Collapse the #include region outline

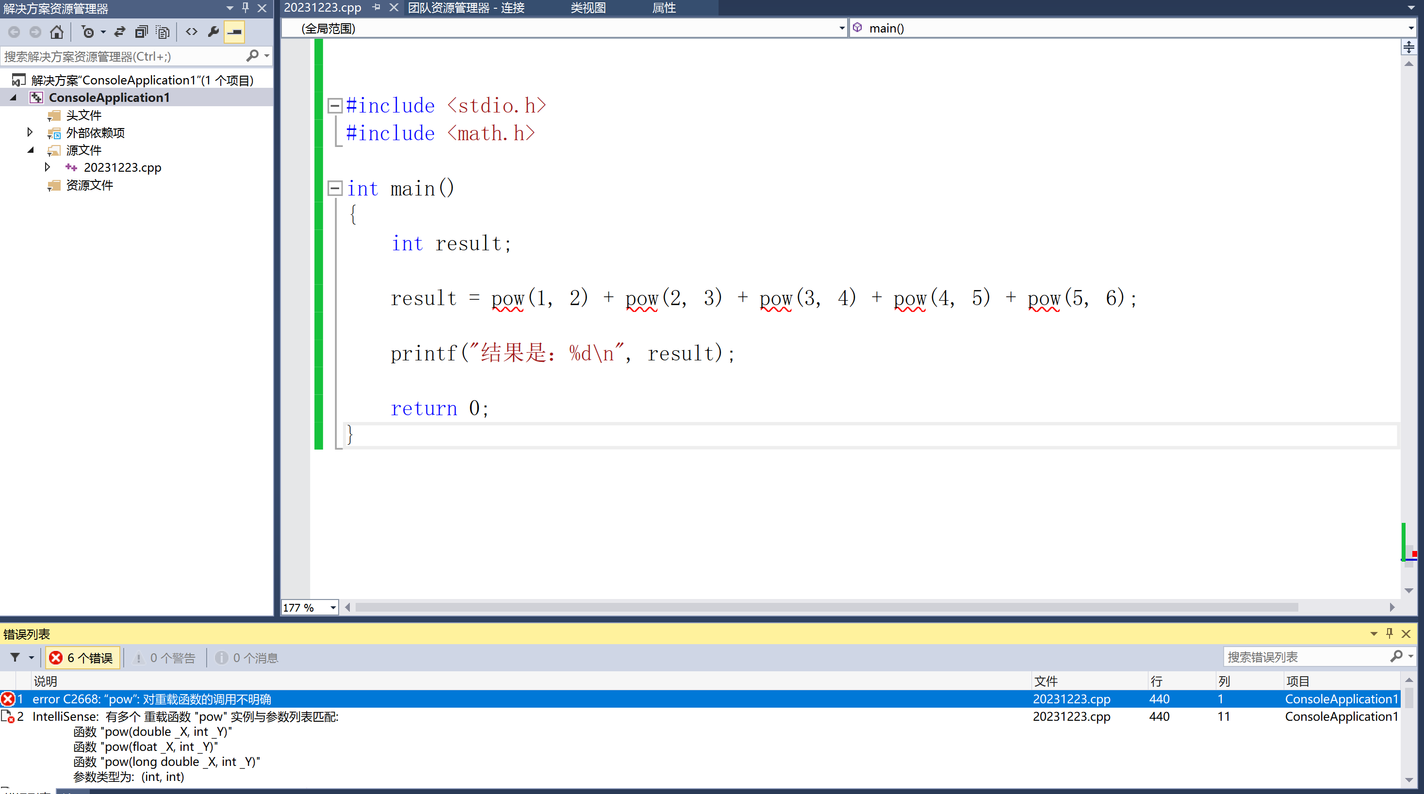click(335, 106)
